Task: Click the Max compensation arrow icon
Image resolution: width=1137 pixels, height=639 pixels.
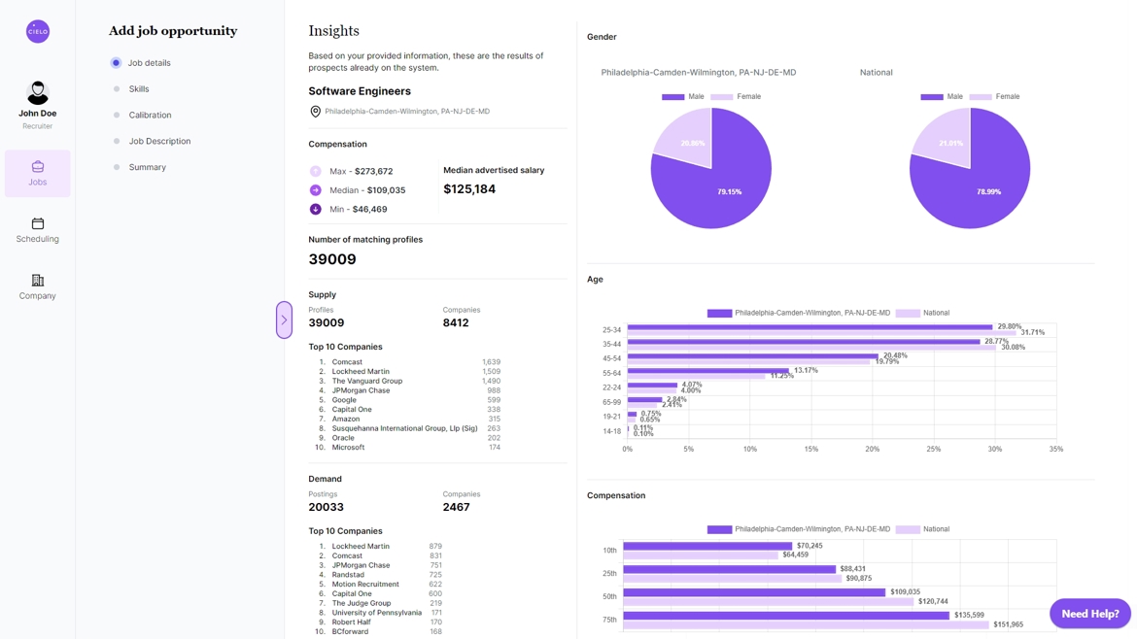Action: pos(315,171)
